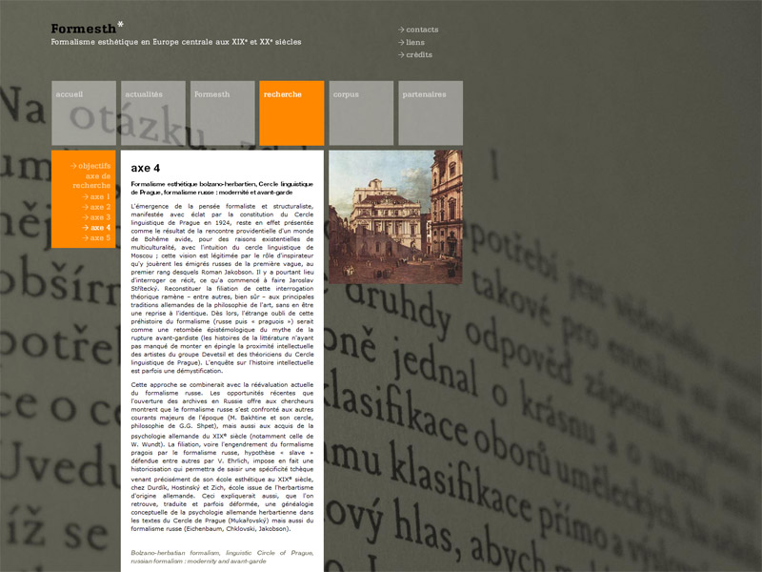Switch to the actualités tile
Image resolution: width=762 pixels, height=572 pixels.
coord(153,112)
